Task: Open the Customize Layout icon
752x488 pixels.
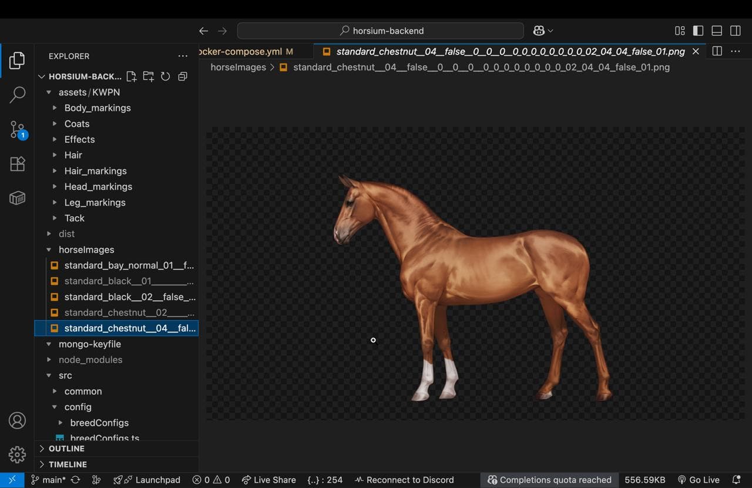Action: point(680,31)
